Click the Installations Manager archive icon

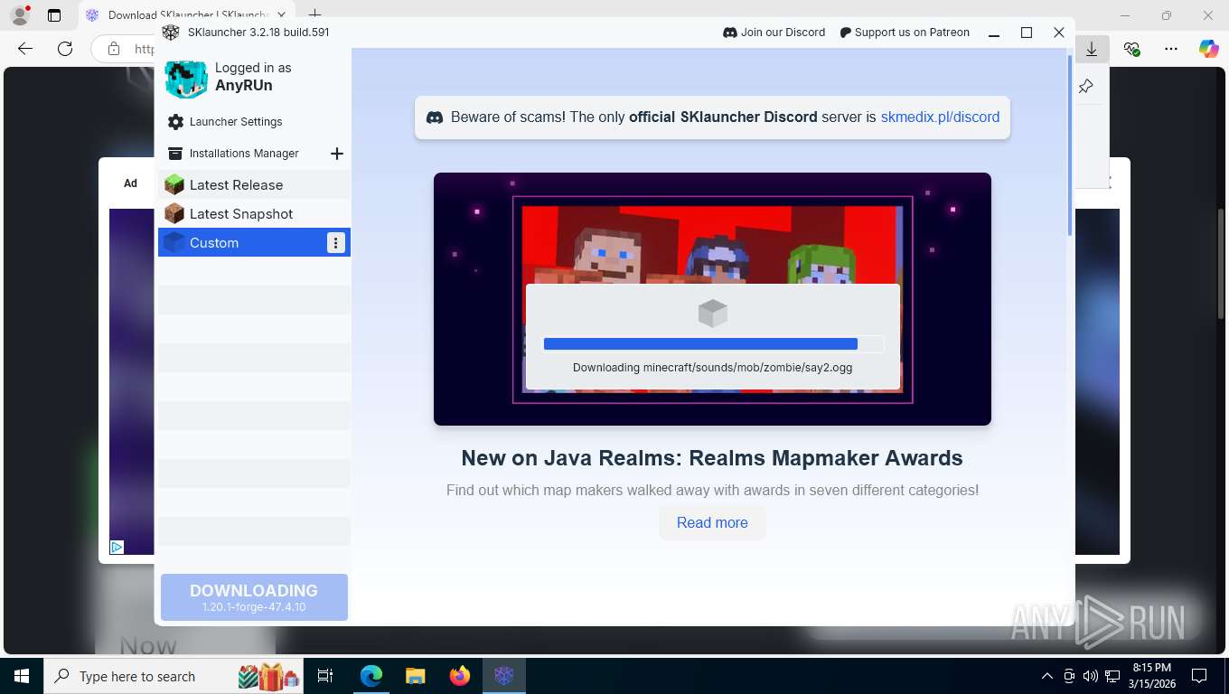[x=175, y=154]
